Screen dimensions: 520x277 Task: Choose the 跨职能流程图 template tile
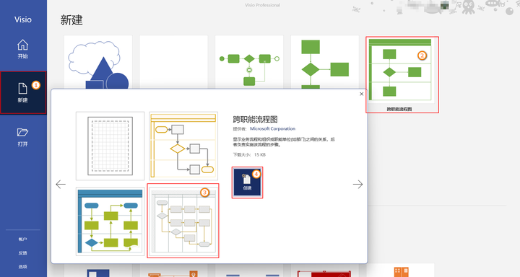402,75
